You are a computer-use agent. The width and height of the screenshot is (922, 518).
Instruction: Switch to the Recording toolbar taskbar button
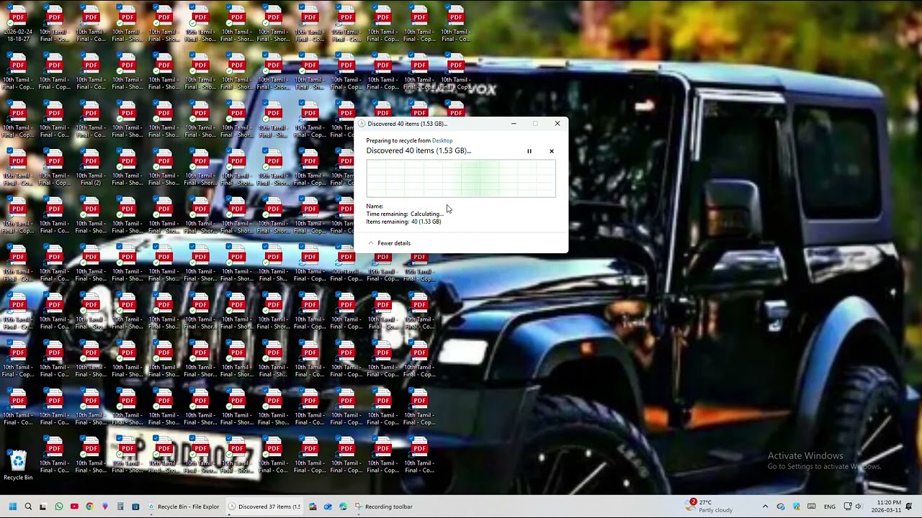(384, 506)
